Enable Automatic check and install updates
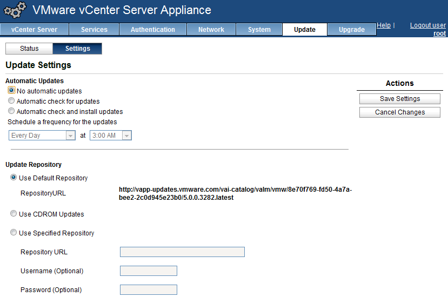This screenshot has height=297, width=448. [11, 111]
